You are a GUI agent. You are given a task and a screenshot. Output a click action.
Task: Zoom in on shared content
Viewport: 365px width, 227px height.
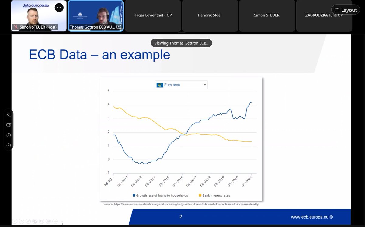[9, 135]
